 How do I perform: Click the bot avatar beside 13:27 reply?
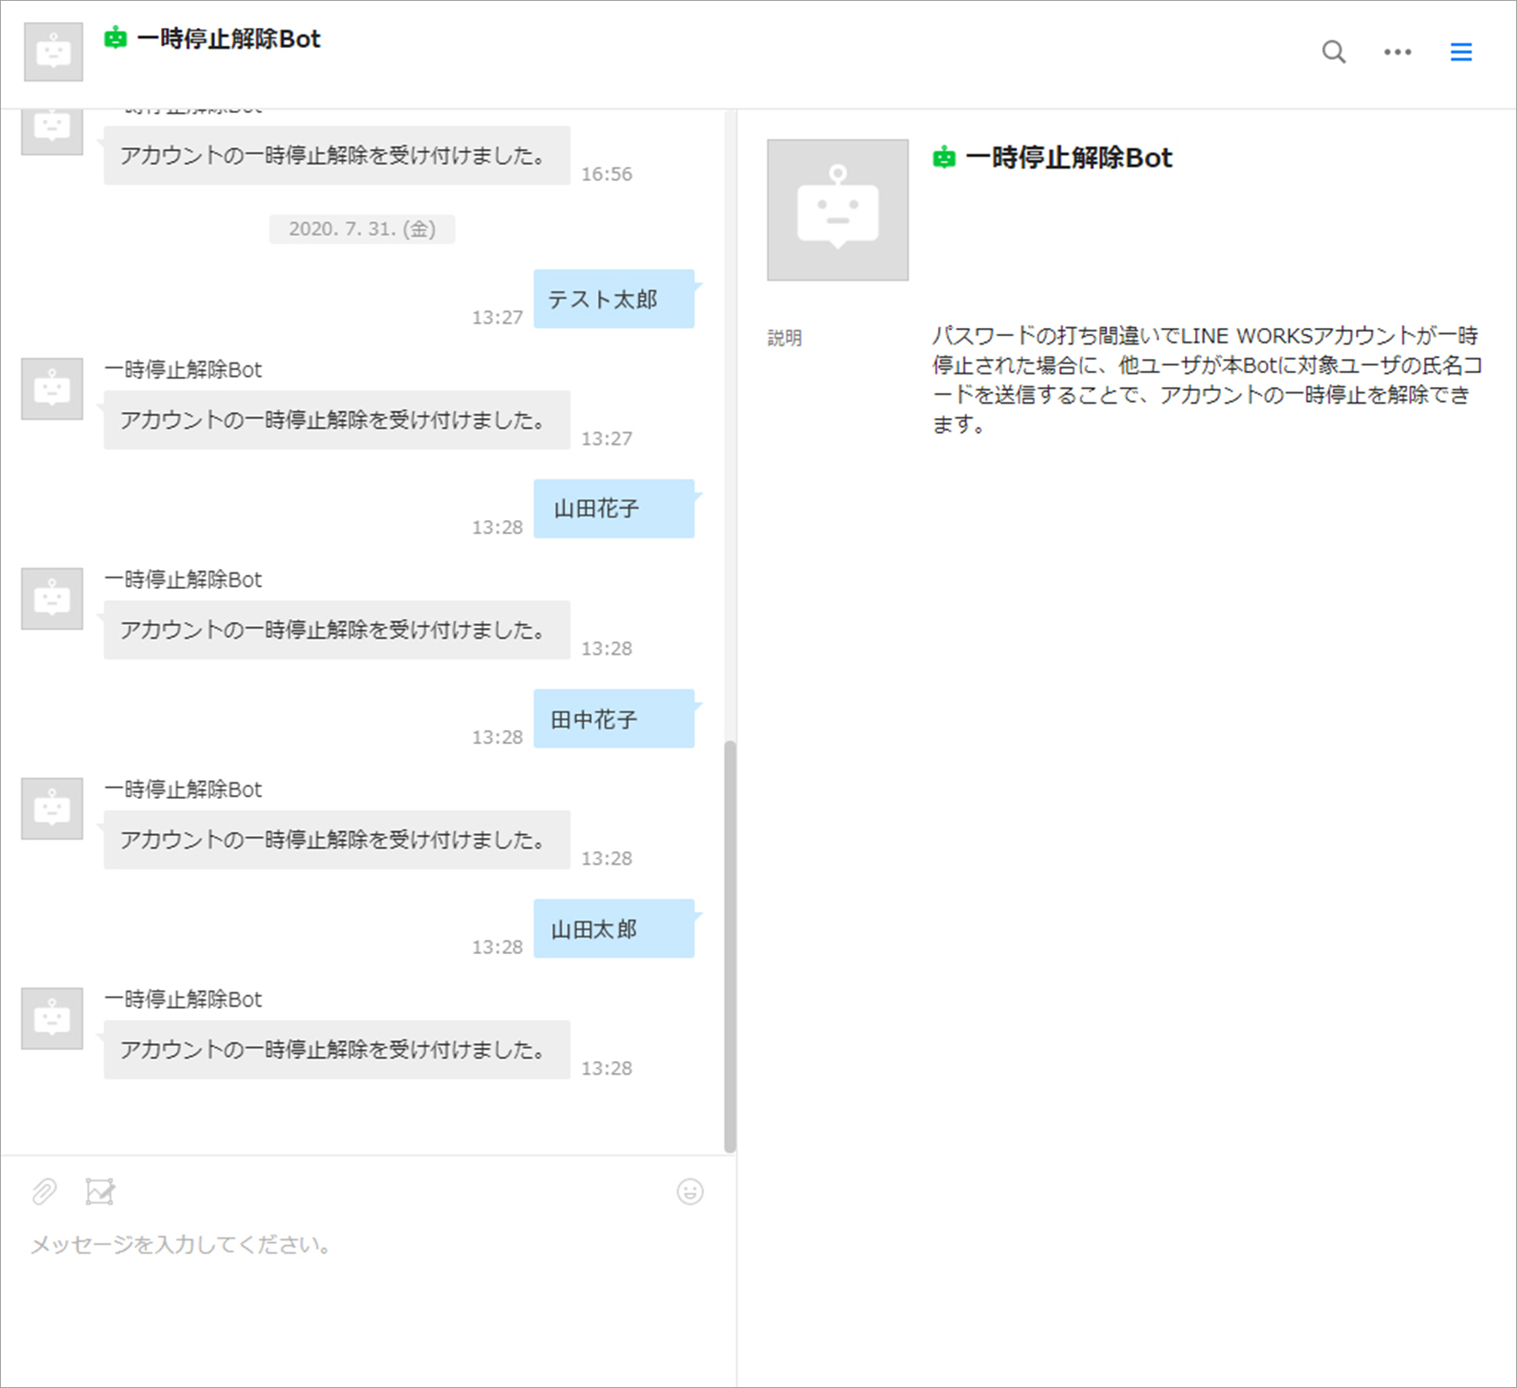(52, 389)
